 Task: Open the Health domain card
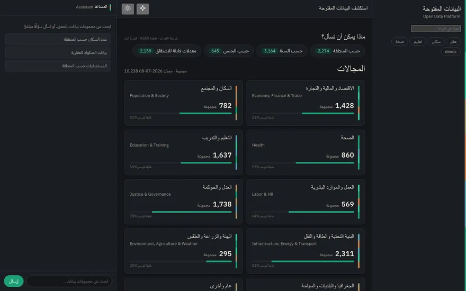click(x=306, y=152)
